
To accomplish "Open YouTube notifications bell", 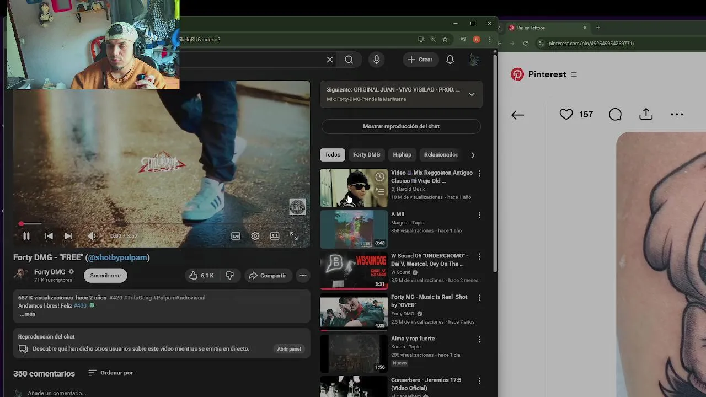I will (x=450, y=60).
